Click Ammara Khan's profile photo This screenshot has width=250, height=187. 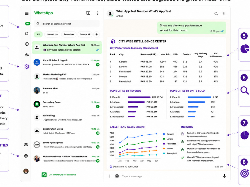pos(37,90)
